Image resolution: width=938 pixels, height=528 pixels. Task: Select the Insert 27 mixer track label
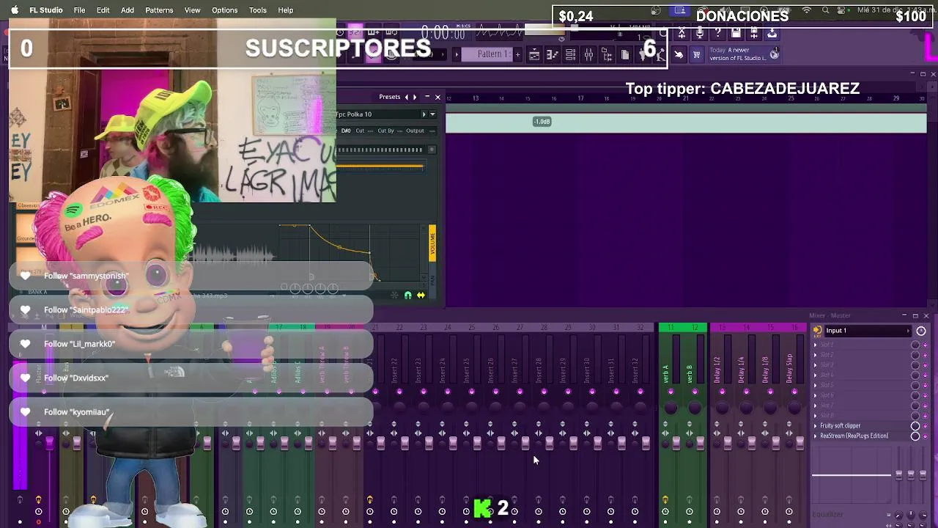pos(514,370)
